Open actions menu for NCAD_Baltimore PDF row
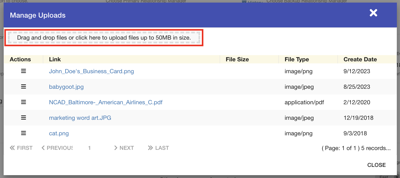Image resolution: width=400 pixels, height=178 pixels. pos(23,102)
